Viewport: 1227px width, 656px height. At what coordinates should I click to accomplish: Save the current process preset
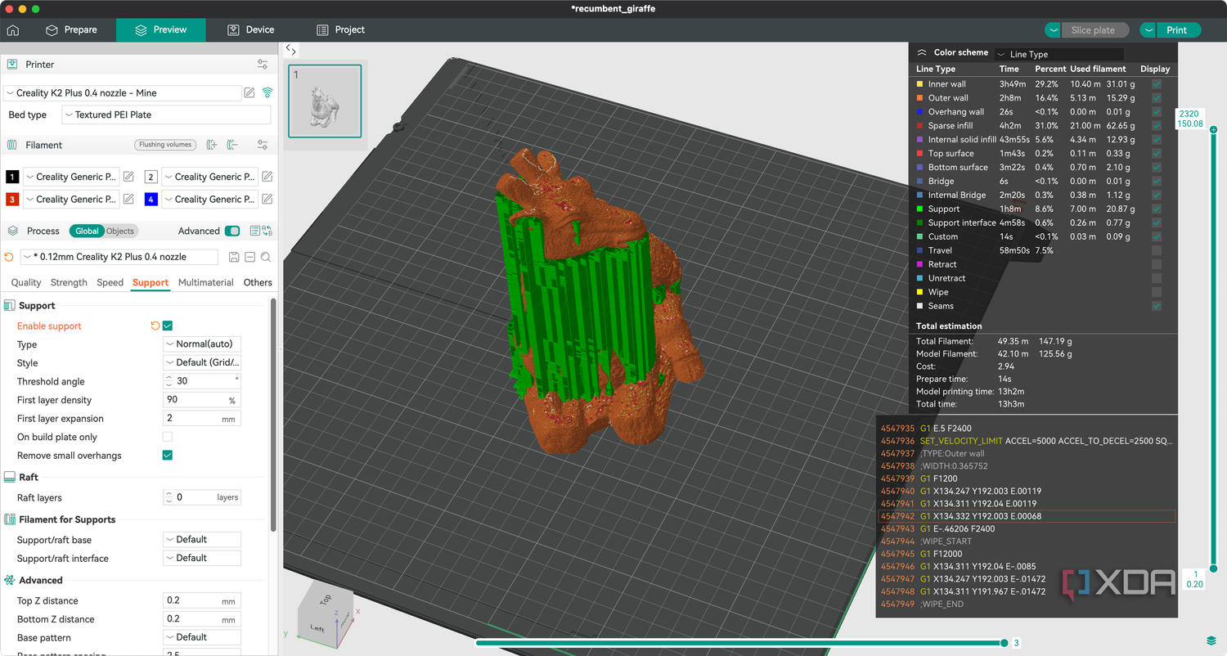(234, 257)
